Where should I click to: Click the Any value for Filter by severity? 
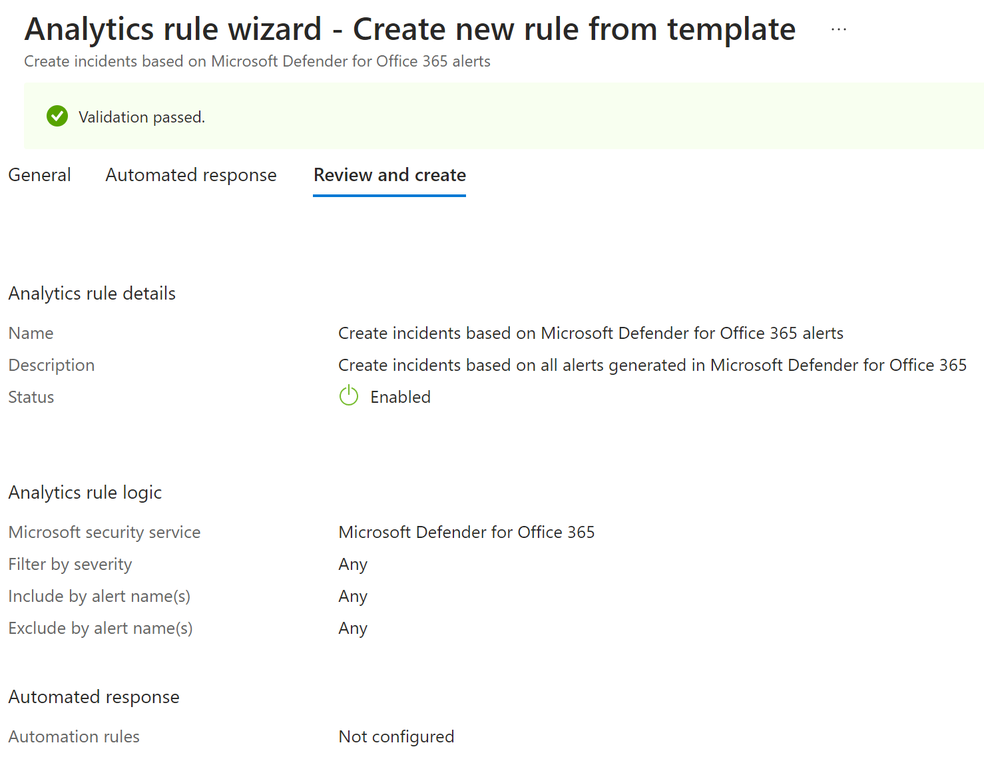coord(353,564)
